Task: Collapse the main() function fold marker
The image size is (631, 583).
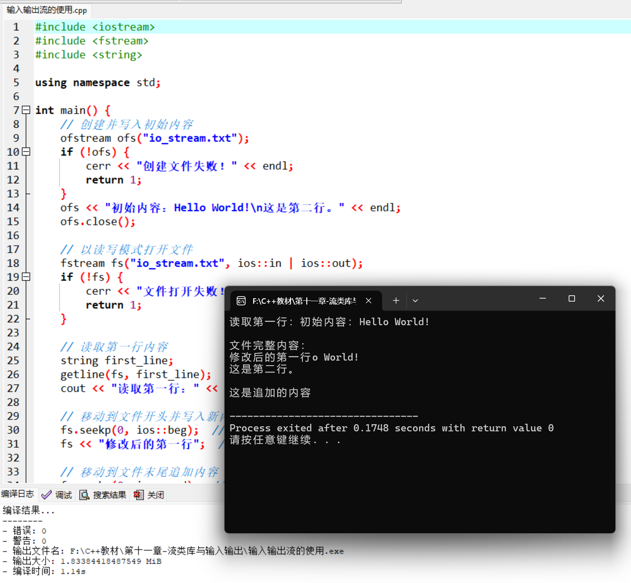Action: 26,110
